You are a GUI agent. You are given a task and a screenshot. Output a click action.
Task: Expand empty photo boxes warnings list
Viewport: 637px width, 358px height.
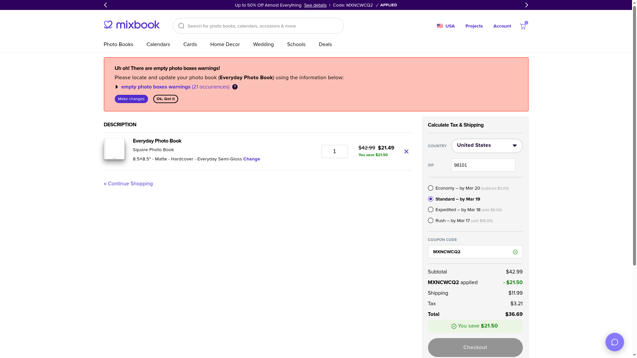pyautogui.click(x=116, y=87)
